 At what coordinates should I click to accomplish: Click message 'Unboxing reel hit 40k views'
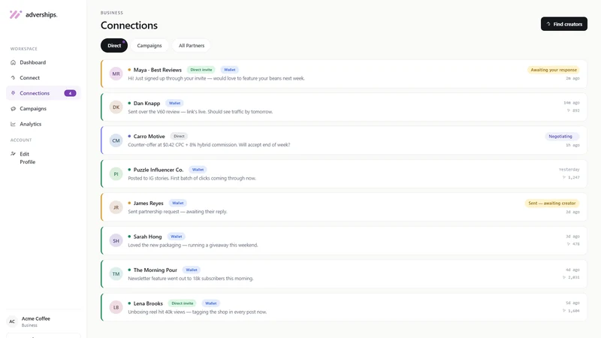(x=198, y=312)
